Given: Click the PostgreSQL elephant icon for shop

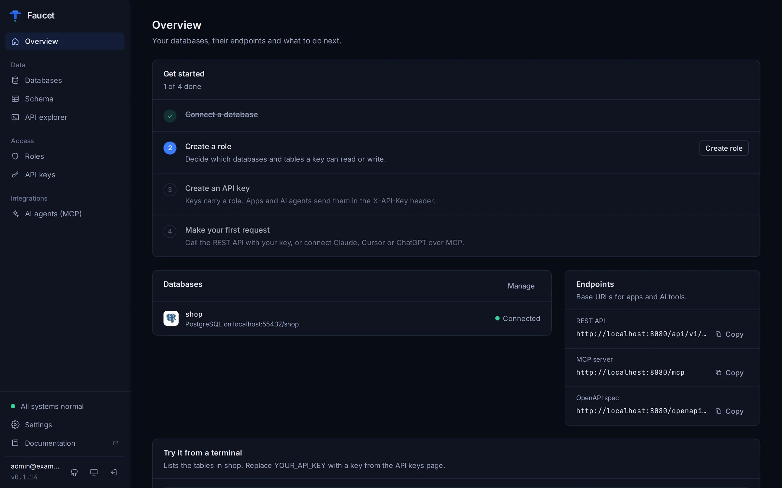Looking at the screenshot, I should [x=171, y=318].
